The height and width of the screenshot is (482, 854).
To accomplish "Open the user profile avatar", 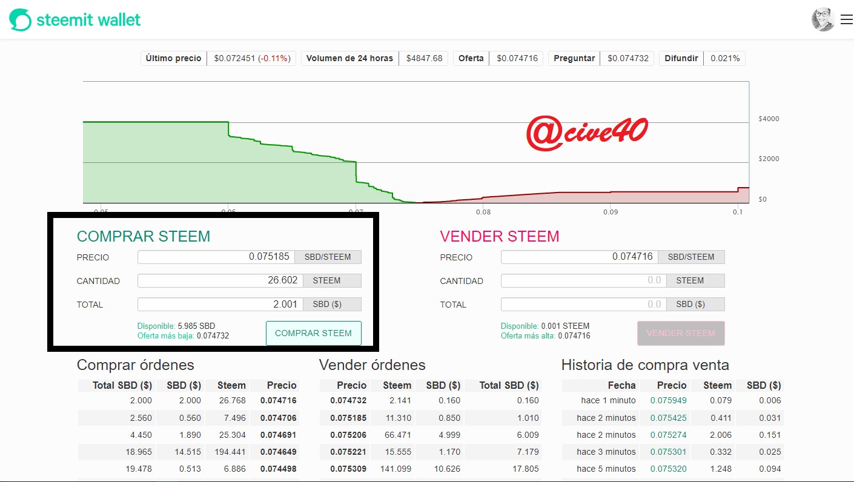I will 823,20.
